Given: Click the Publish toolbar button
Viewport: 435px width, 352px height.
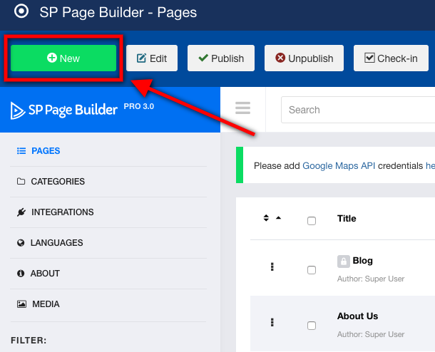Looking at the screenshot, I should click(221, 58).
